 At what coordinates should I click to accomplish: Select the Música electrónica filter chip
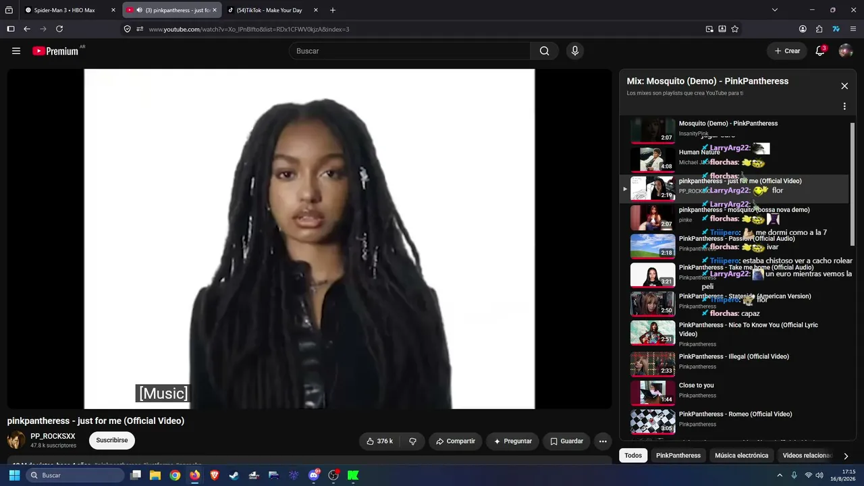pos(741,456)
